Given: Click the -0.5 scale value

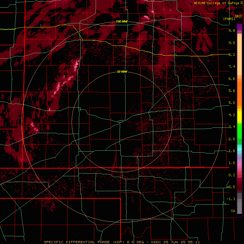Looking at the screenshot, I should tap(231, 187).
